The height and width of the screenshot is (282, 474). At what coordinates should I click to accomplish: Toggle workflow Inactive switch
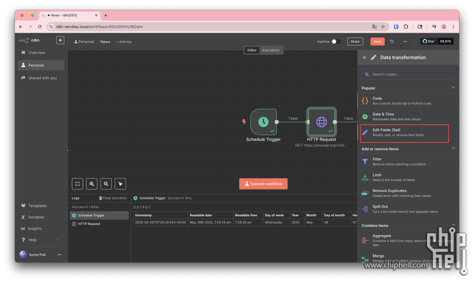pos(336,42)
